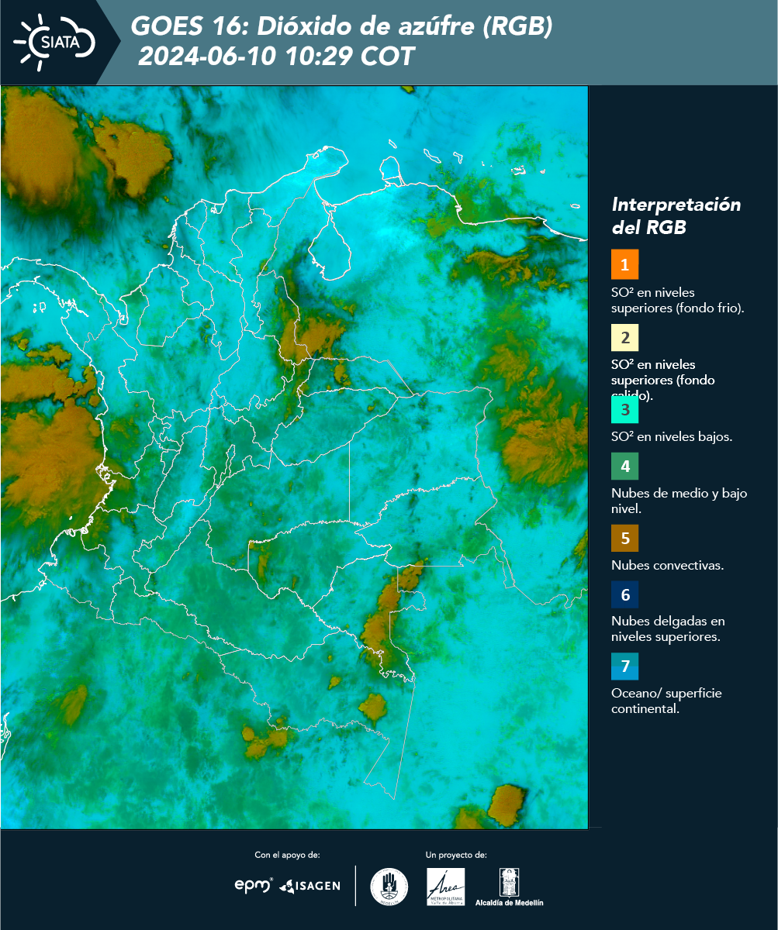Click the 'Interpretación del RGB' heading
The height and width of the screenshot is (930, 778).
pos(676,216)
